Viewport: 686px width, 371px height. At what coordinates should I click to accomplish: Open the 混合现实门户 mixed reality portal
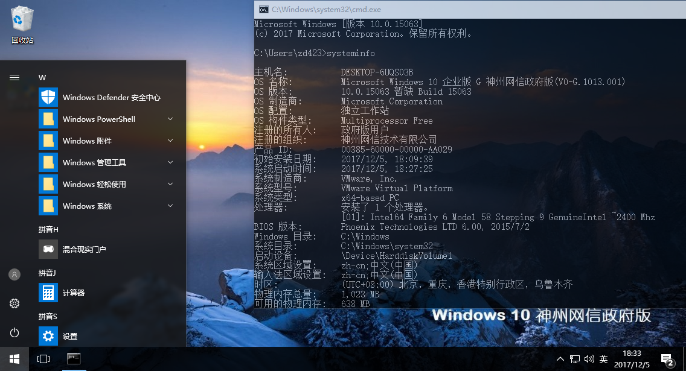pos(86,249)
